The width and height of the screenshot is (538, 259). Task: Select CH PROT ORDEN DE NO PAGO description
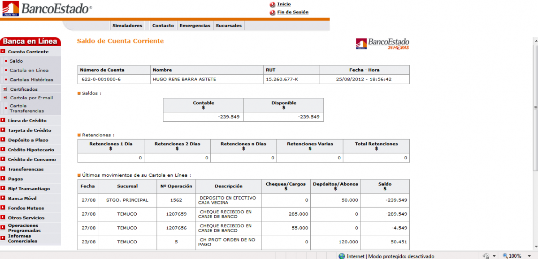[227, 242]
